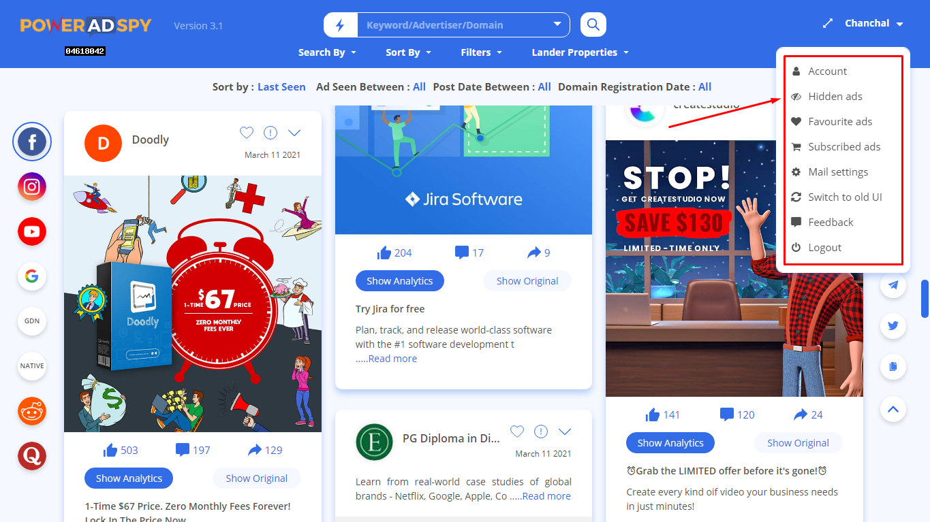This screenshot has width=930, height=522.
Task: Click the share count 129 on Doodly ad
Action: pyautogui.click(x=265, y=450)
